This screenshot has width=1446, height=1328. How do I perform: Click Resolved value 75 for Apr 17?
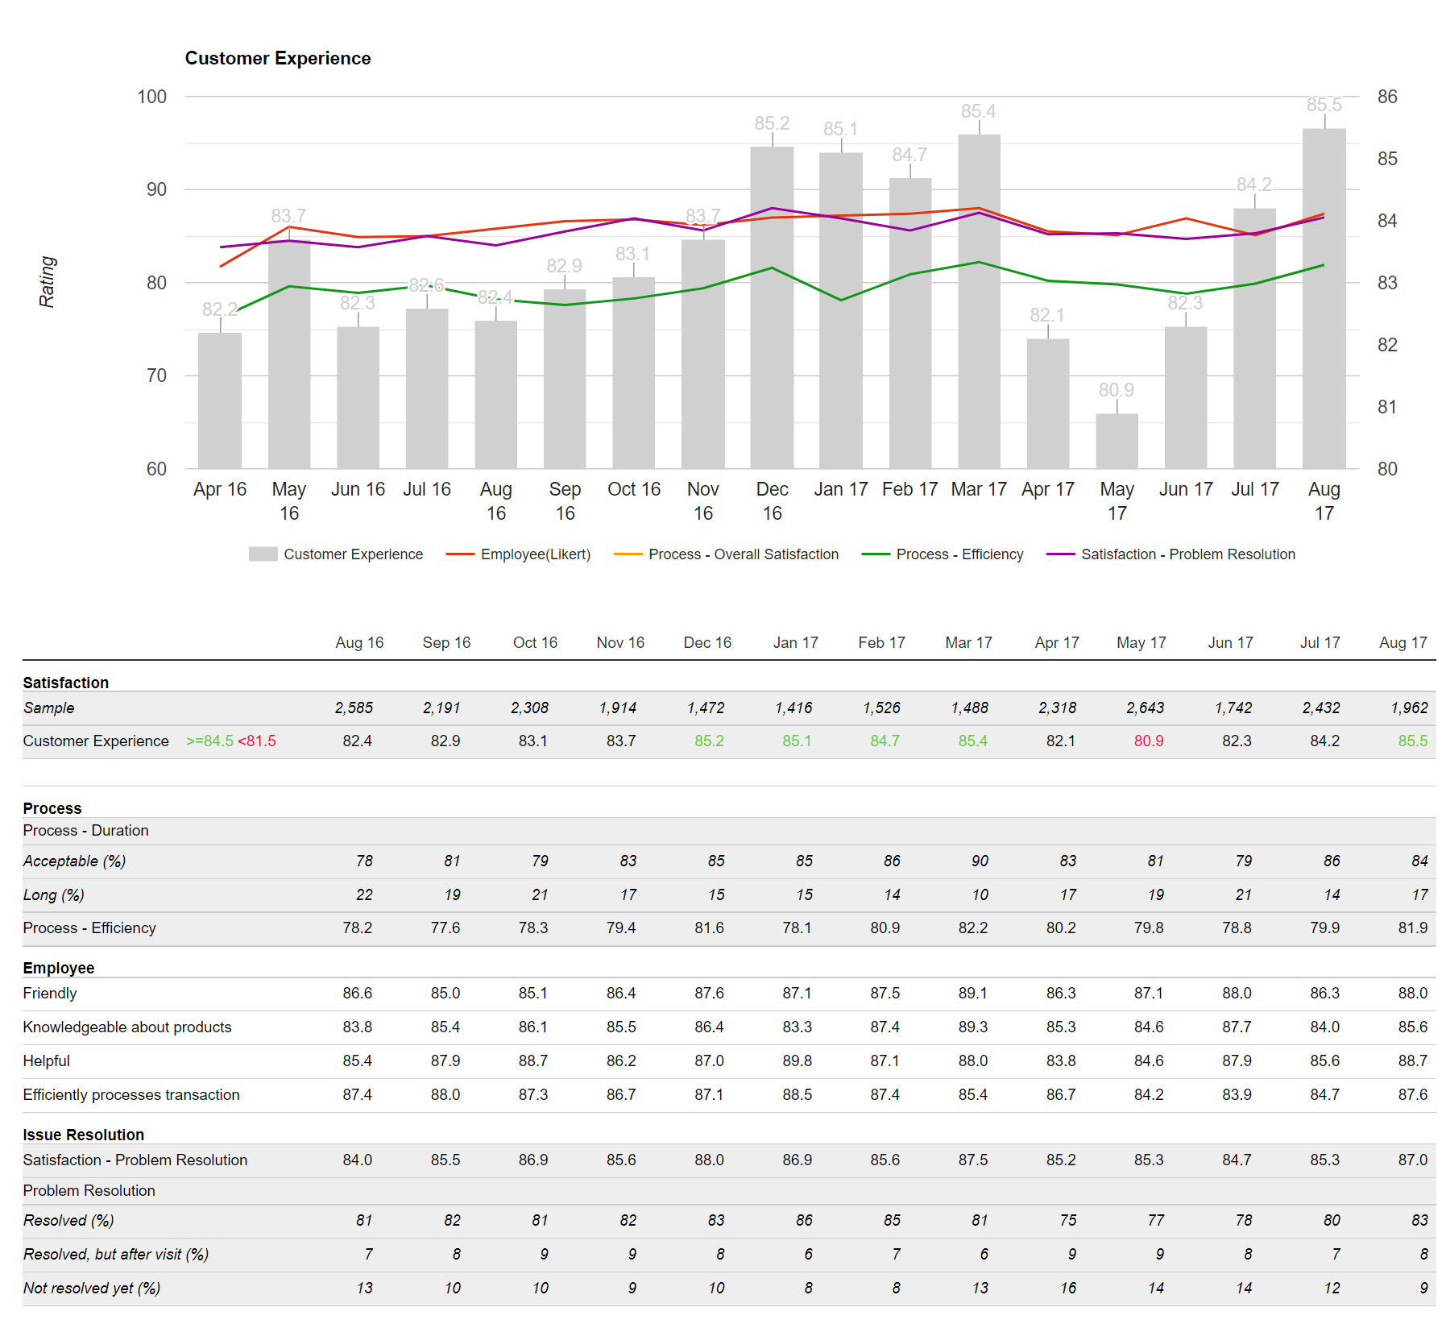[1068, 1220]
